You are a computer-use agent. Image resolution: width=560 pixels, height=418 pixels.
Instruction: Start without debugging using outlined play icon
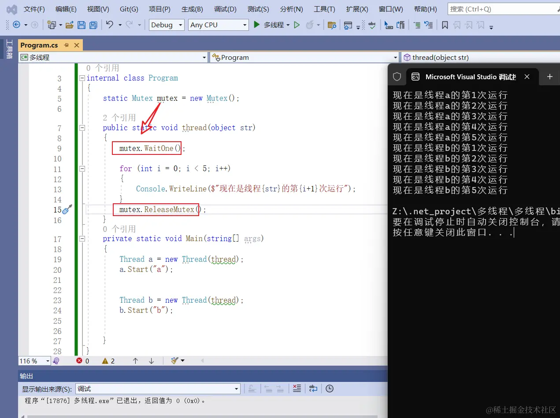coord(297,25)
